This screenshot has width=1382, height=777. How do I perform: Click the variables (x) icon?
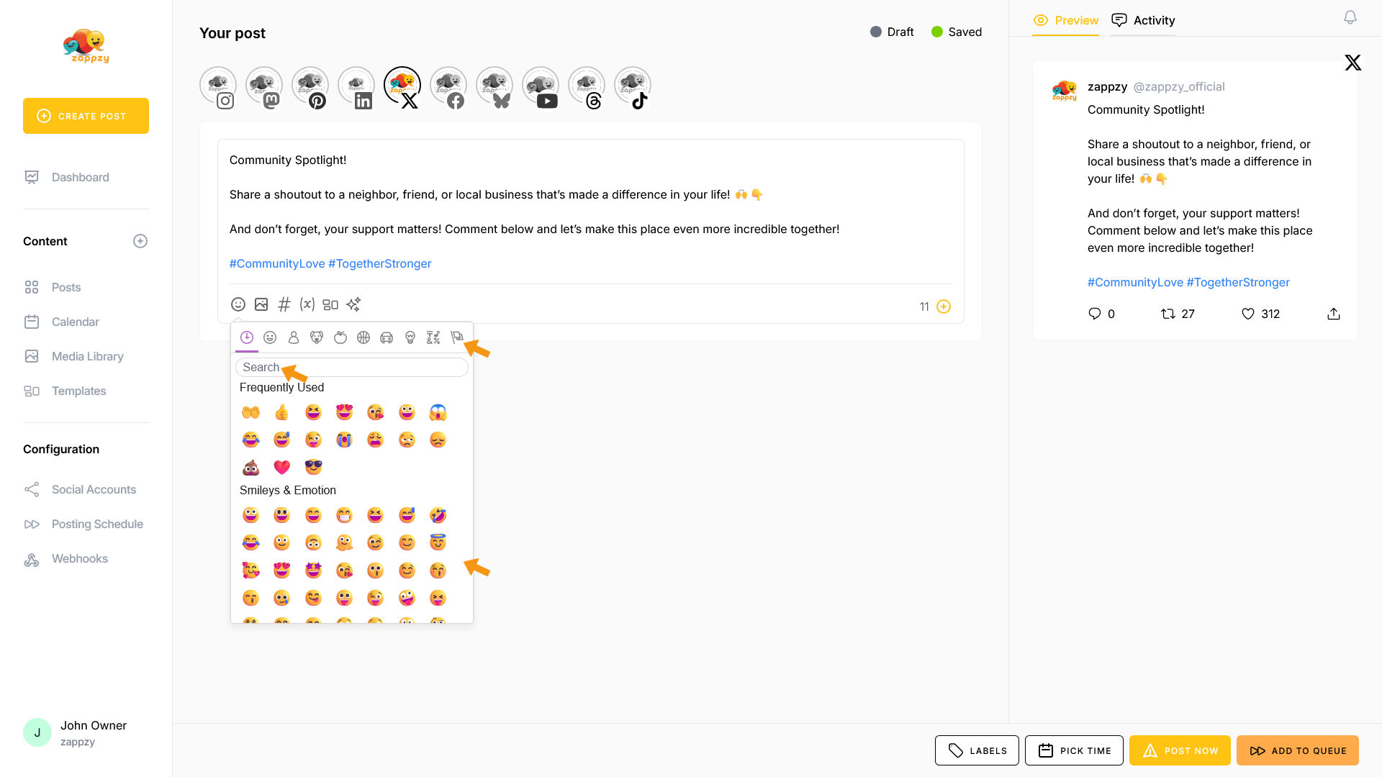click(307, 304)
